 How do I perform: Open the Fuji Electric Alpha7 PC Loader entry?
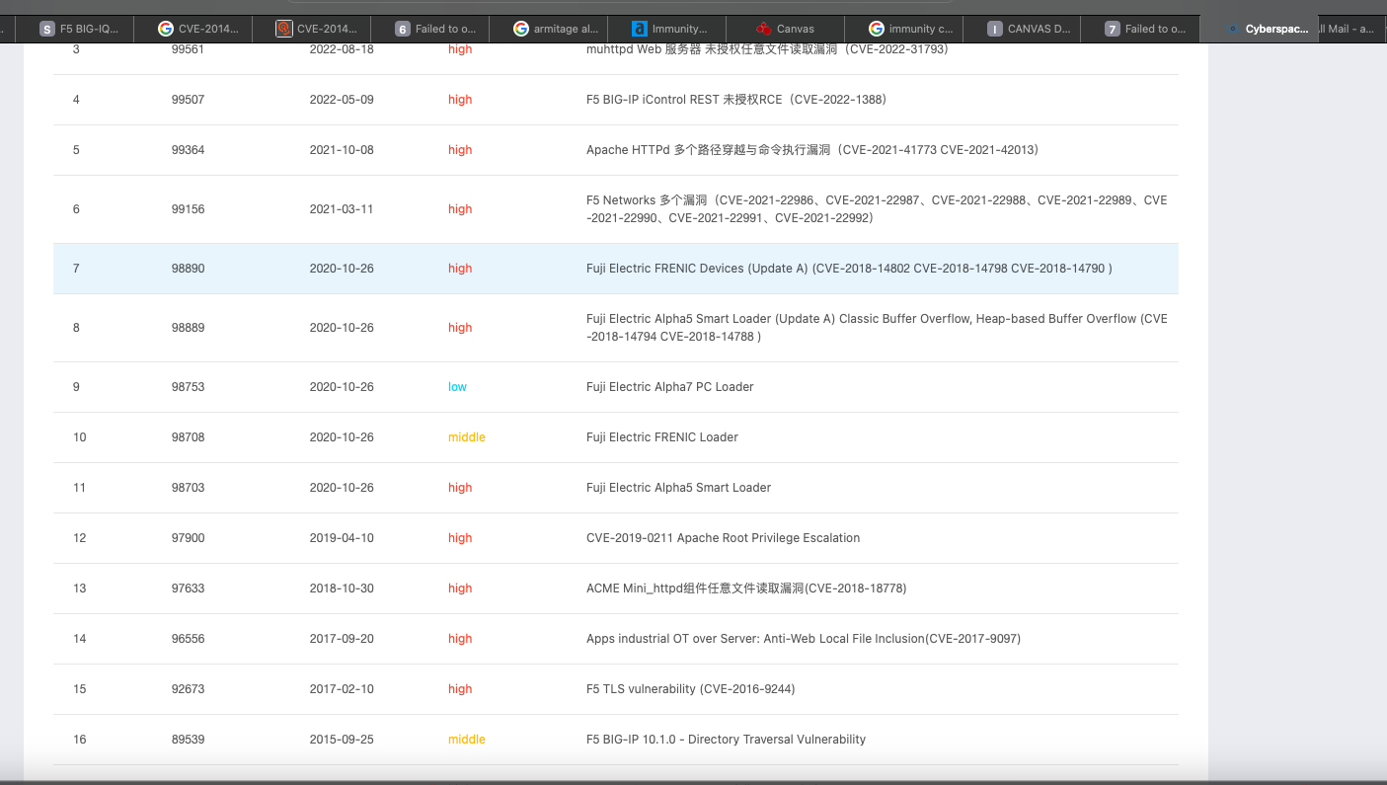coord(669,387)
